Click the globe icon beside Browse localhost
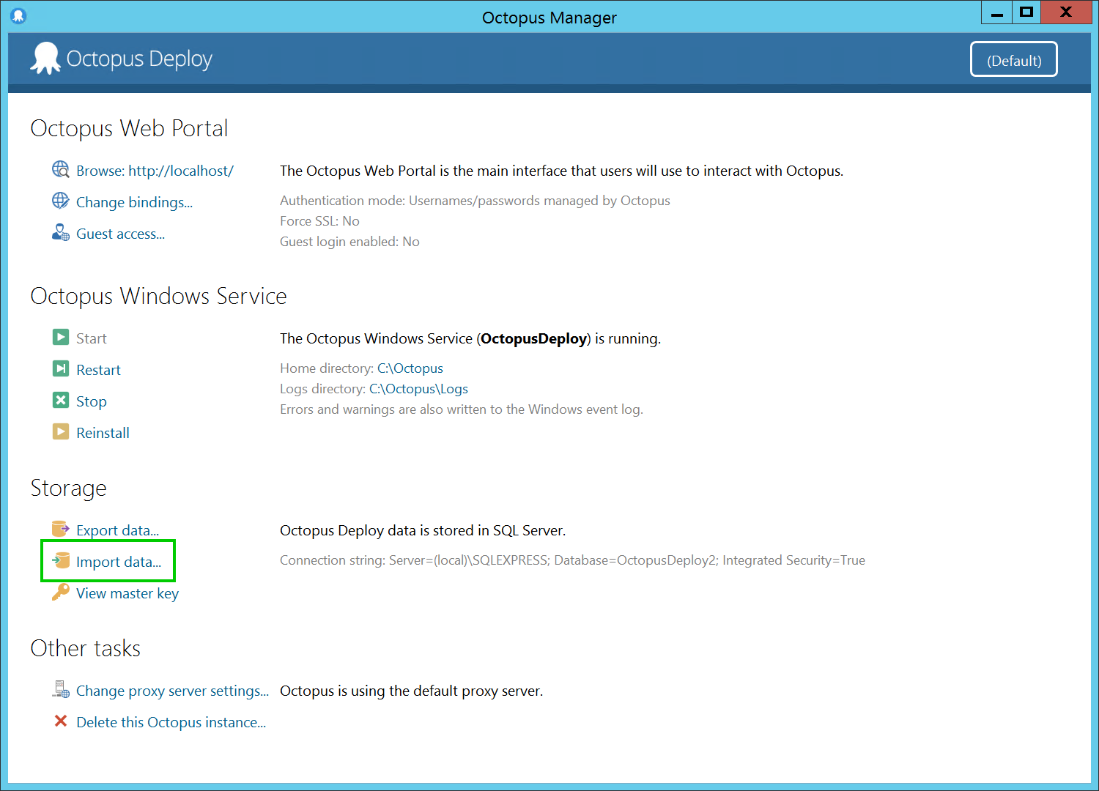This screenshot has height=791, width=1099. click(61, 170)
